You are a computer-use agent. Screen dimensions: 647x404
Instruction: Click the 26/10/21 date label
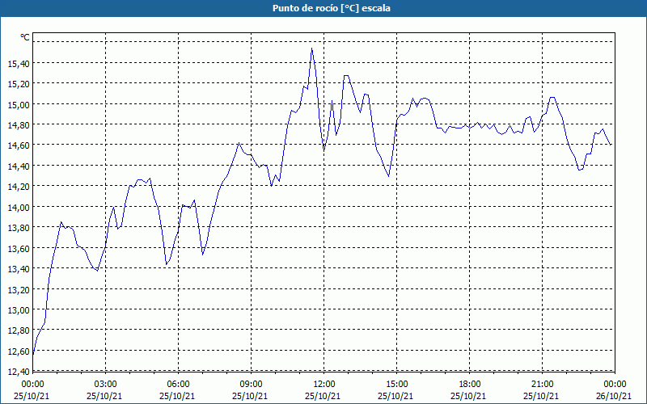click(x=614, y=396)
